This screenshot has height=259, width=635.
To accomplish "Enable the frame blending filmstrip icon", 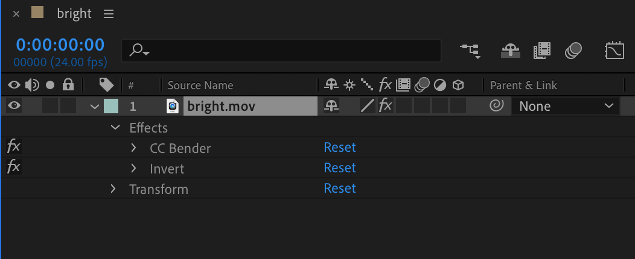I will point(542,51).
